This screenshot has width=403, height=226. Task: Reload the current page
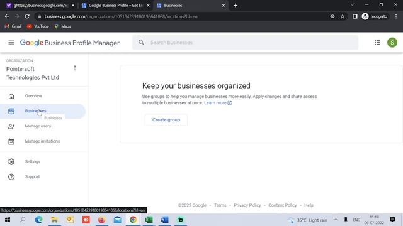27,16
